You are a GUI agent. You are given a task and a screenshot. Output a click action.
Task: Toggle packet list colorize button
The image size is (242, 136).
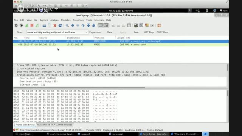(101, 25)
